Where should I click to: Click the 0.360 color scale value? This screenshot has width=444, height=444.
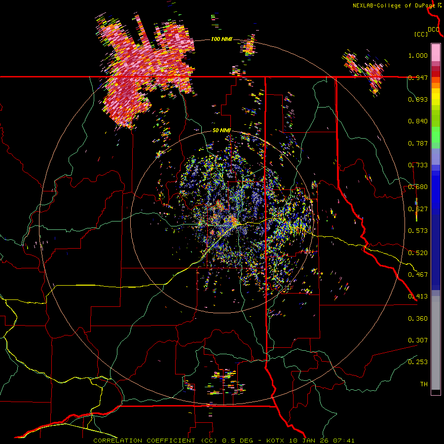click(x=418, y=319)
